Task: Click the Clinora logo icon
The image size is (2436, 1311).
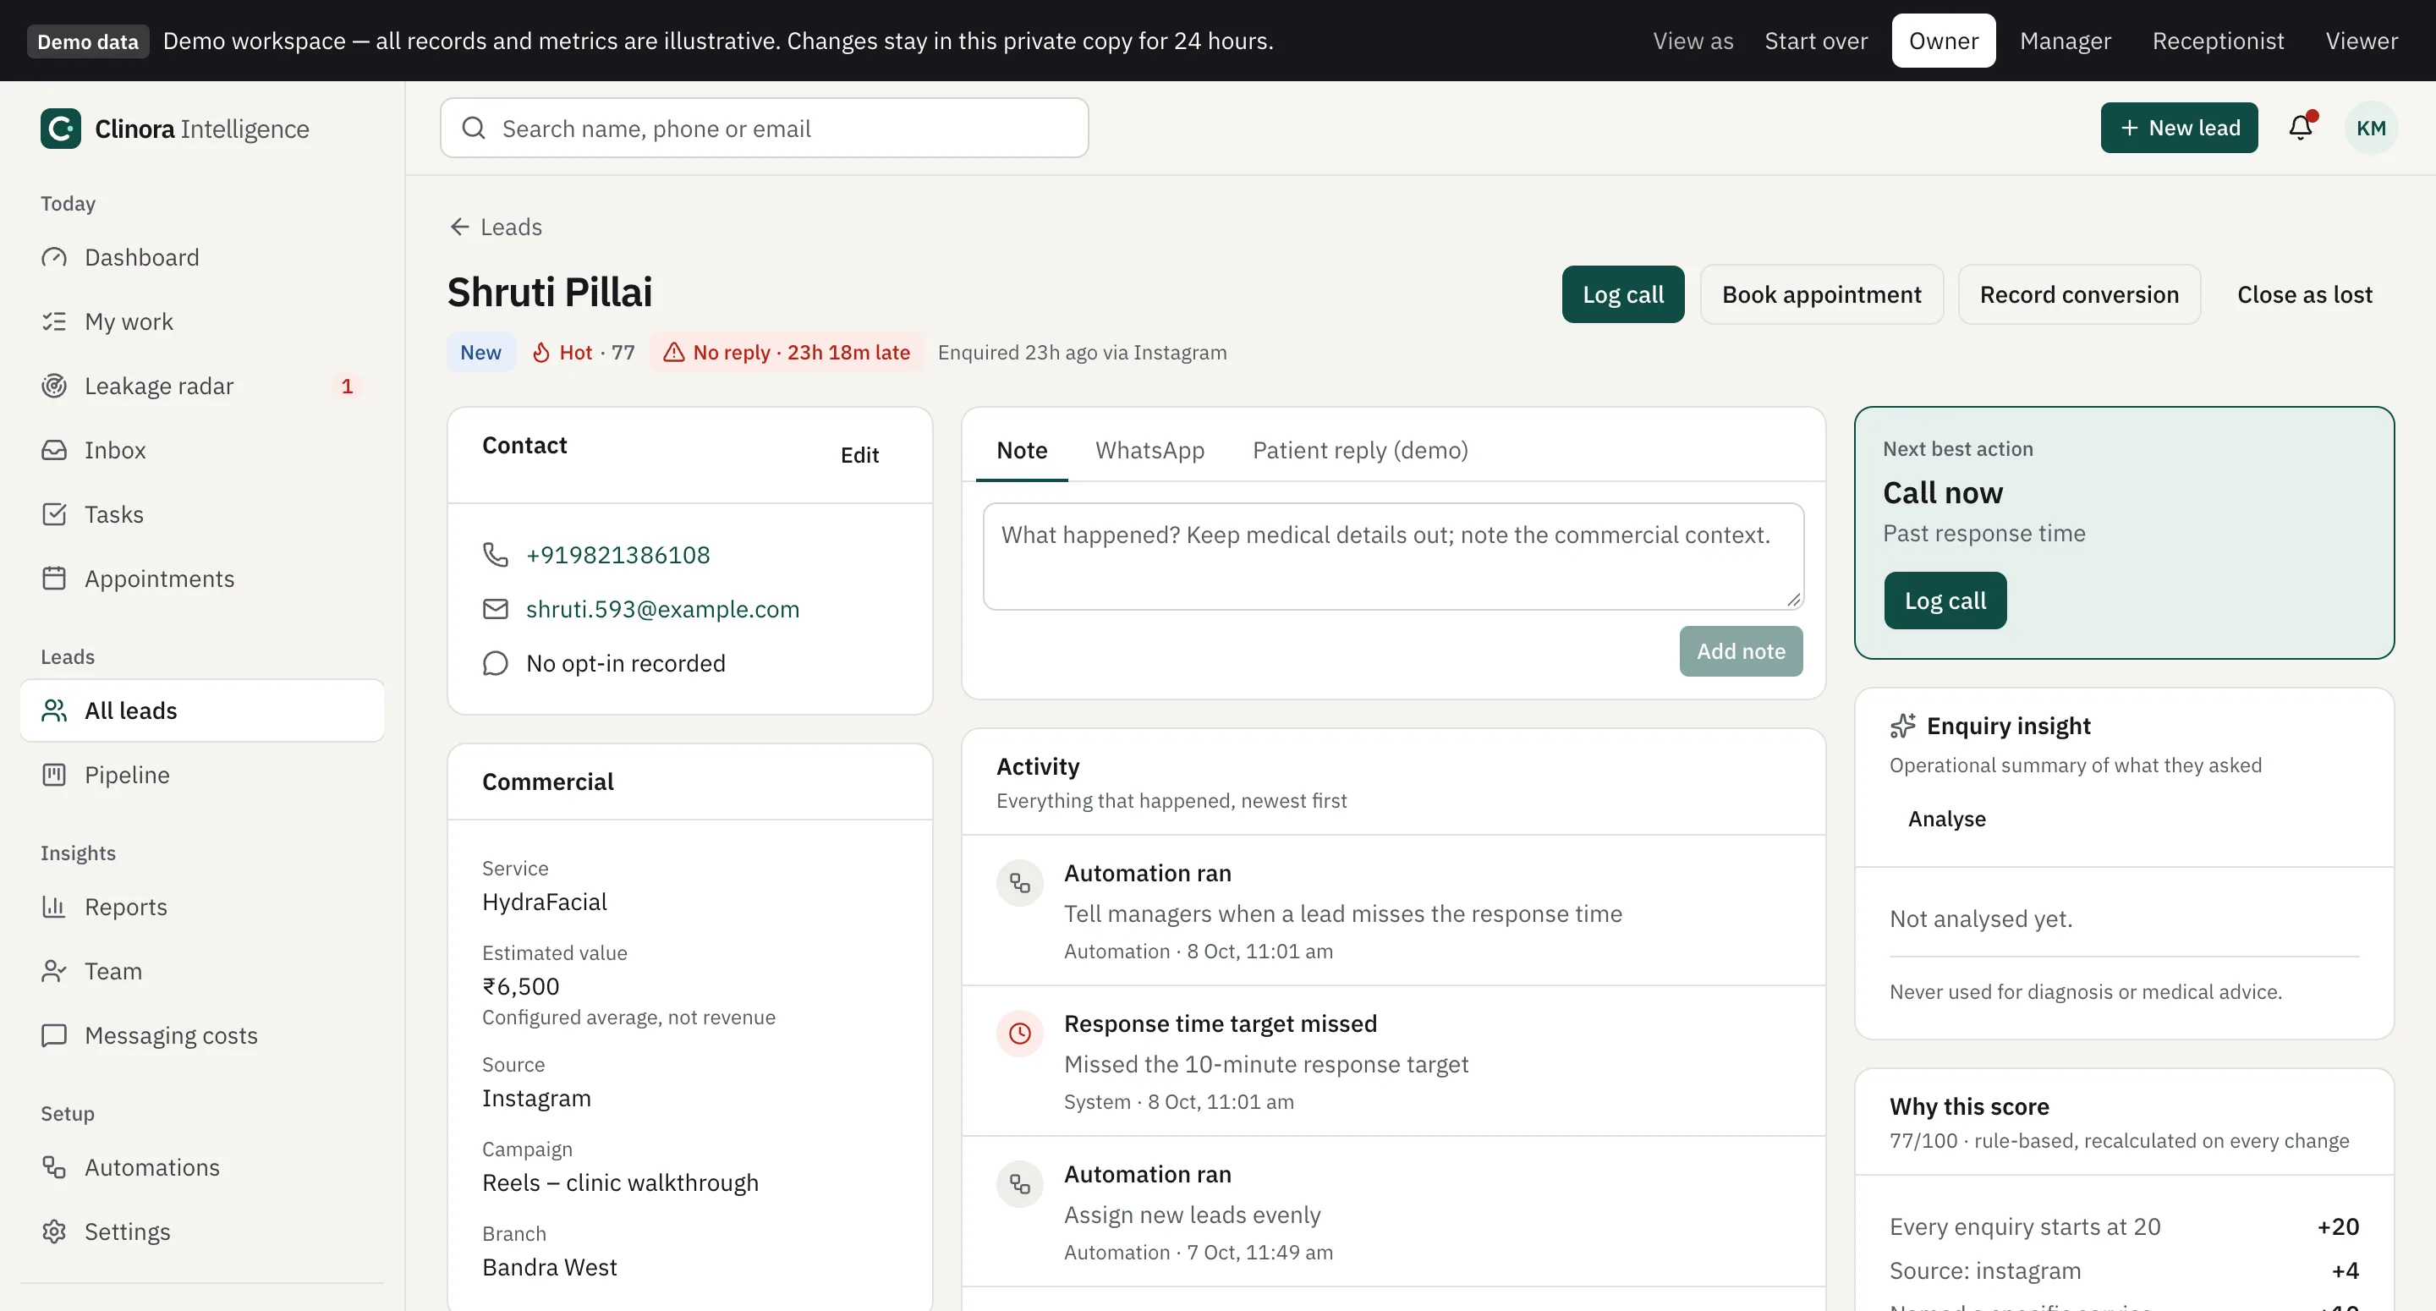Action: [x=61, y=129]
